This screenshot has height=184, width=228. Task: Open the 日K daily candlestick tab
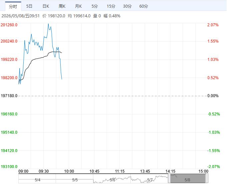[46, 6]
